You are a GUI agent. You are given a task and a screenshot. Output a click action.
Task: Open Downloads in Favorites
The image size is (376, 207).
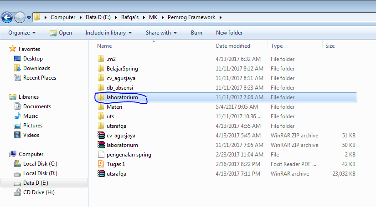point(36,68)
